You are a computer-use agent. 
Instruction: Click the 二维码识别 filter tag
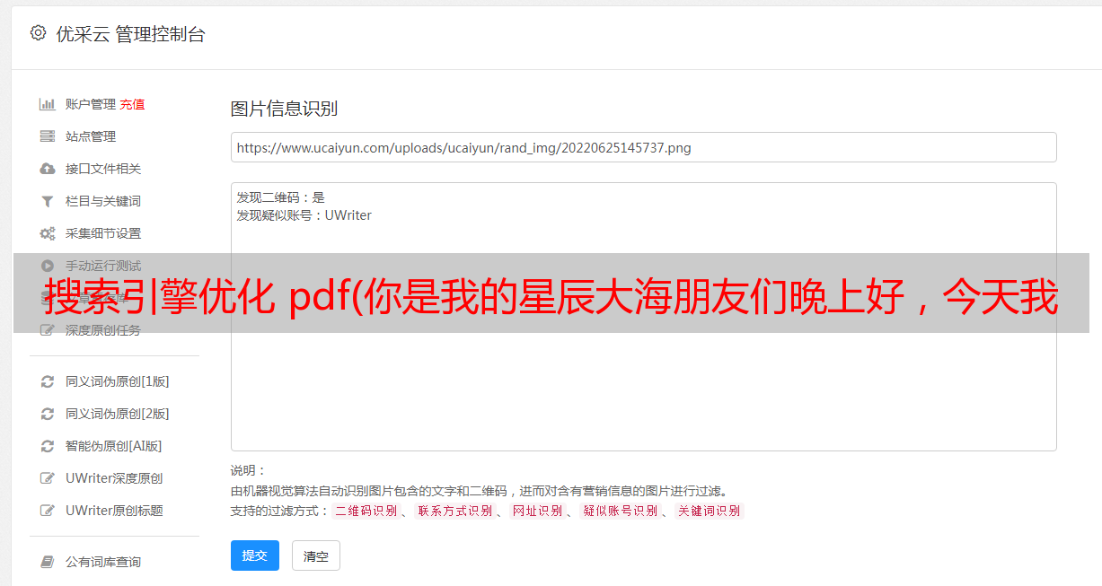(x=366, y=511)
